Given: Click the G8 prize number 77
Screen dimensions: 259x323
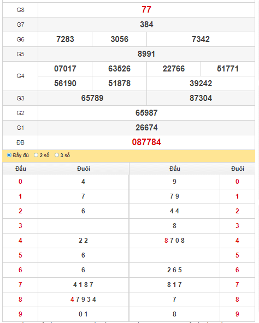Looking at the screenshot, I should point(146,9).
